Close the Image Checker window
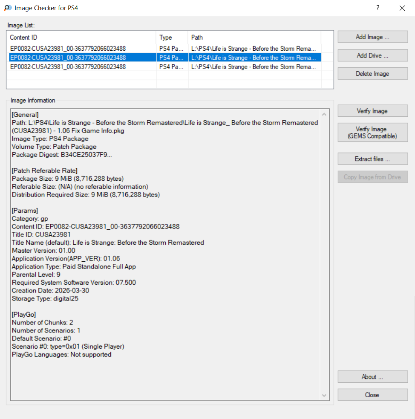The width and height of the screenshot is (415, 419). 402,8
